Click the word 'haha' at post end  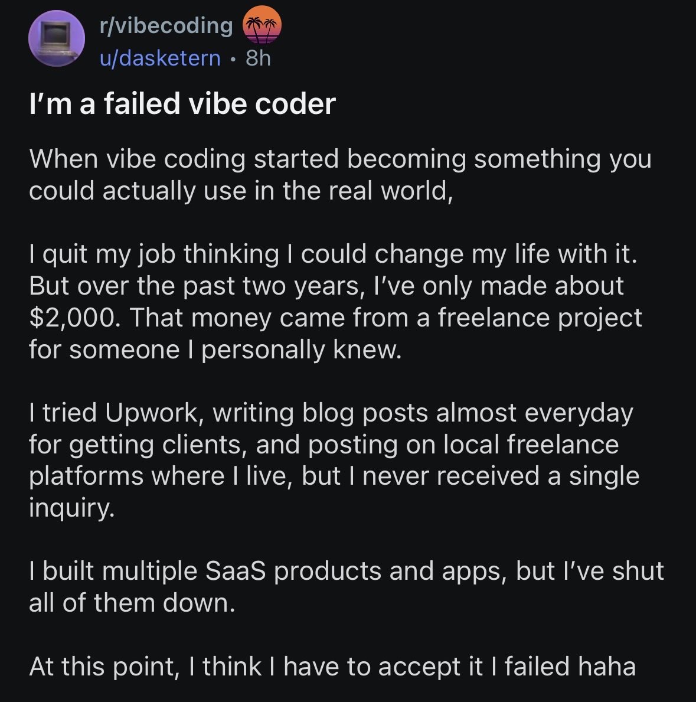click(x=606, y=667)
